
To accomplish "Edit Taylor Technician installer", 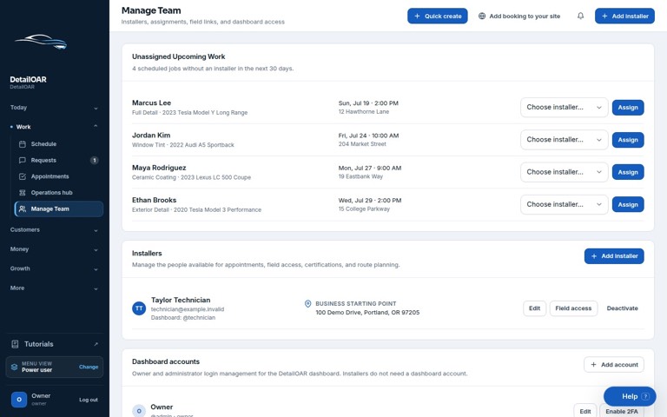I will coord(534,308).
